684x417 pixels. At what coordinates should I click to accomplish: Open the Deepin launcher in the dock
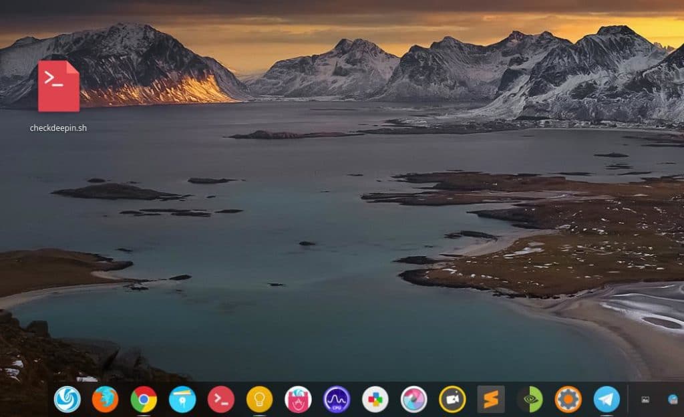click(67, 399)
